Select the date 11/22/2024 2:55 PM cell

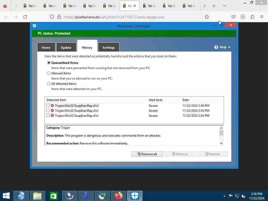pyautogui.click(x=196, y=111)
